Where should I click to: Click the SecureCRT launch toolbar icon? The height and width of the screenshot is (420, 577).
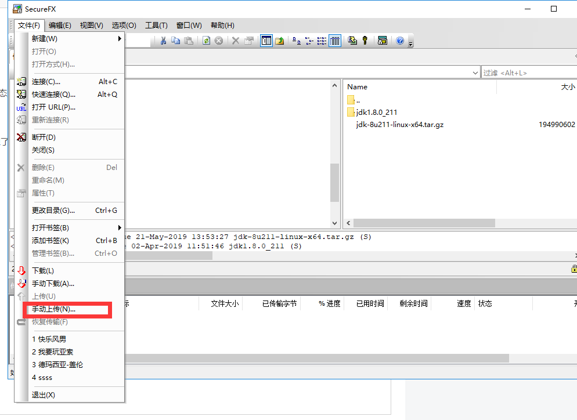(x=383, y=41)
